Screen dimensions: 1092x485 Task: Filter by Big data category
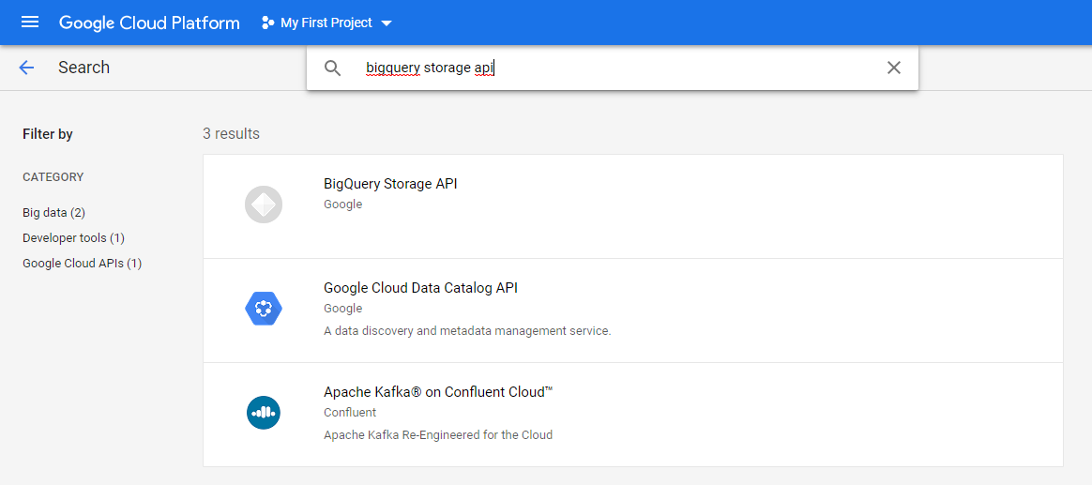(53, 213)
